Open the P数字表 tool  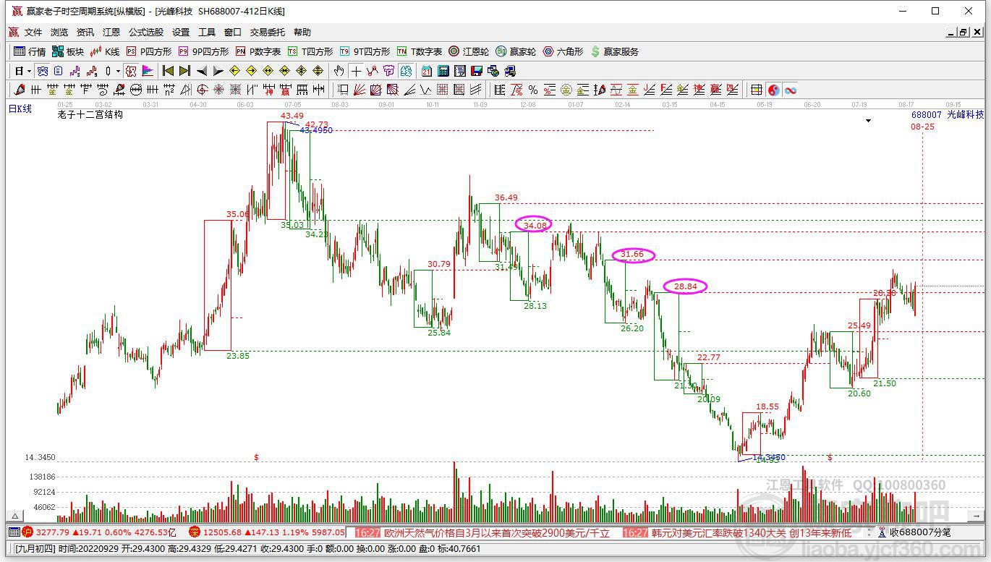(258, 51)
